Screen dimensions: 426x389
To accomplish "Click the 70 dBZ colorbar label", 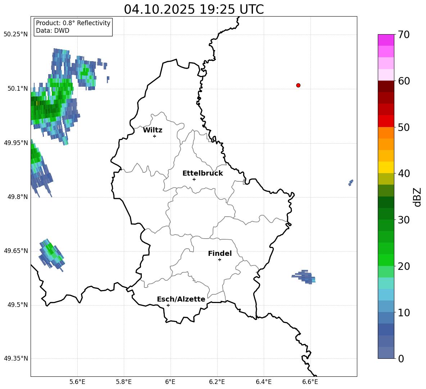I will point(404,35).
